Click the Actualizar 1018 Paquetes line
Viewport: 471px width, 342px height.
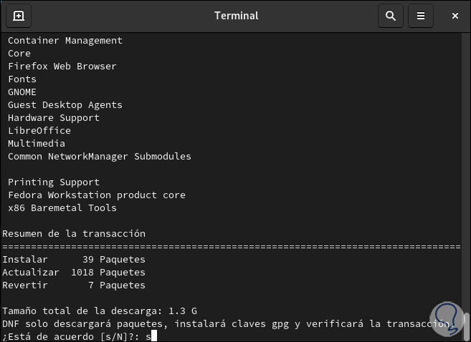pos(74,273)
